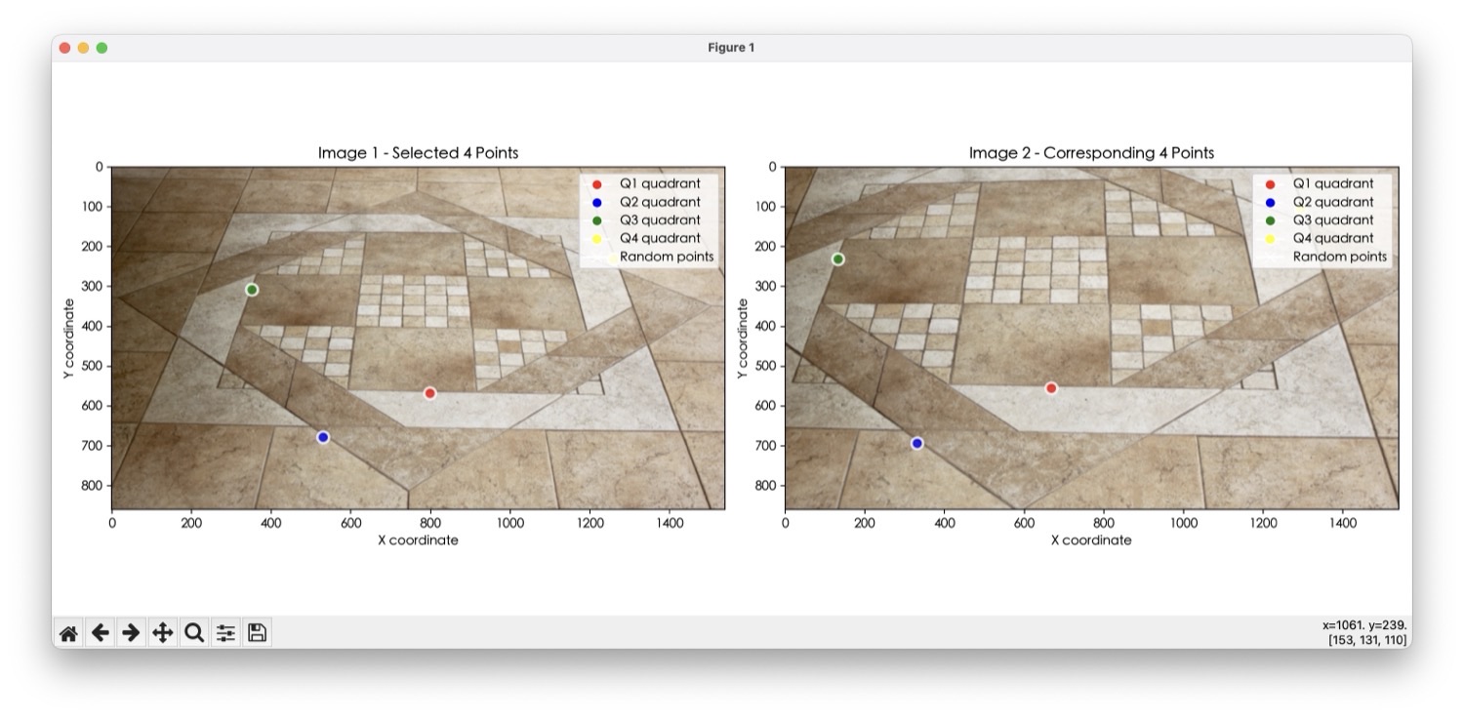Click 'Q4 quadrant' in Image 2 legend
Screen dimensions: 1464x717
click(x=1333, y=238)
